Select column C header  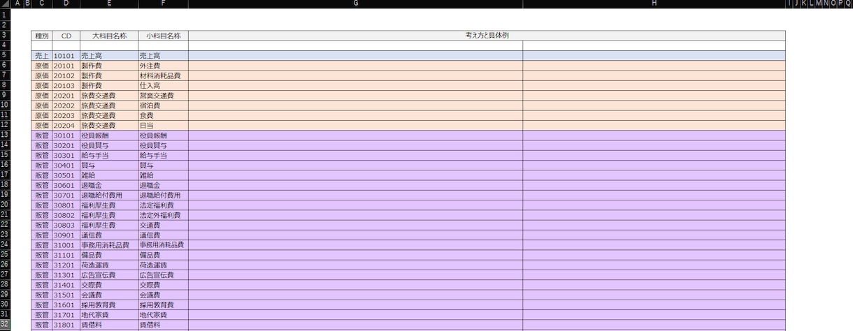pyautogui.click(x=42, y=4)
